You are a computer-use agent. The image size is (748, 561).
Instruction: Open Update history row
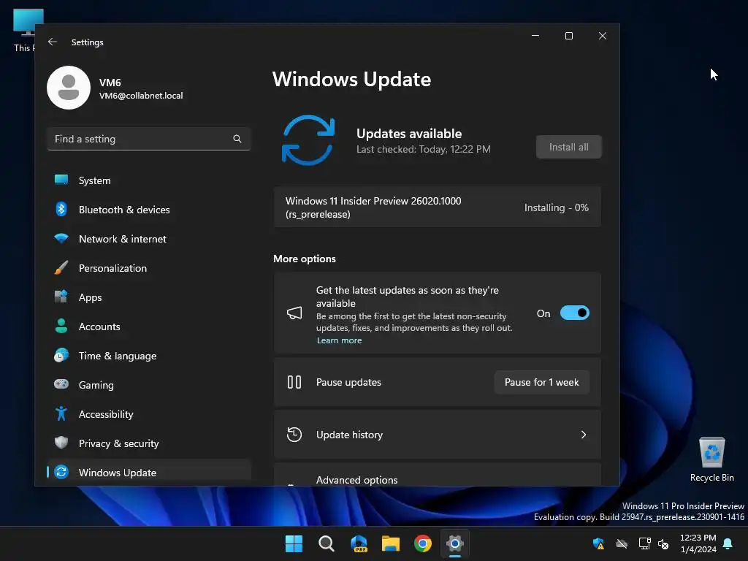coord(437,435)
